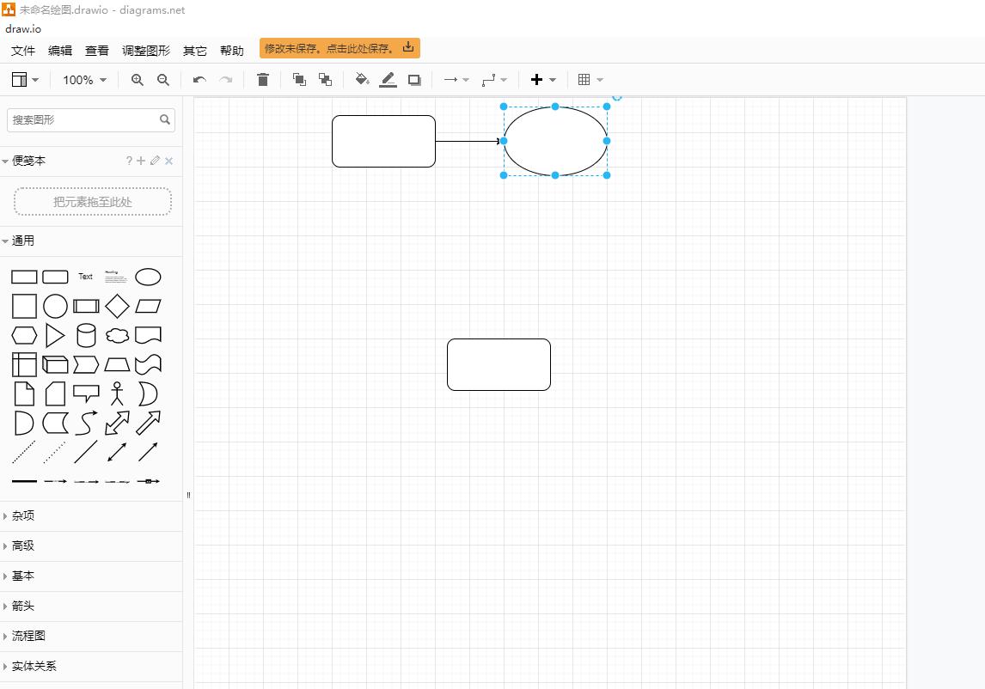Click the unsaved changes save button
This screenshot has height=689, width=985.
click(x=340, y=48)
